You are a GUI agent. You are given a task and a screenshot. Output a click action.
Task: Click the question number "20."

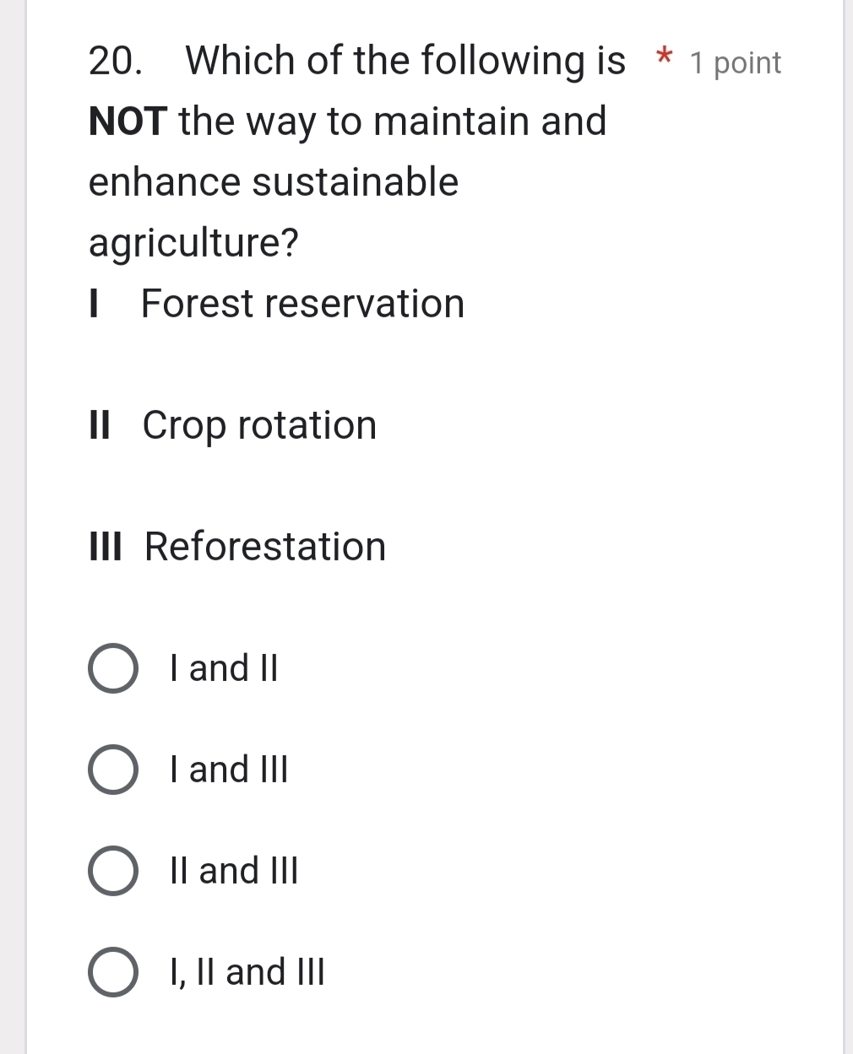(117, 60)
